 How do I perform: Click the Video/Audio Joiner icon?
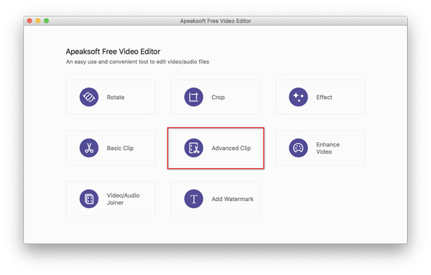[89, 199]
